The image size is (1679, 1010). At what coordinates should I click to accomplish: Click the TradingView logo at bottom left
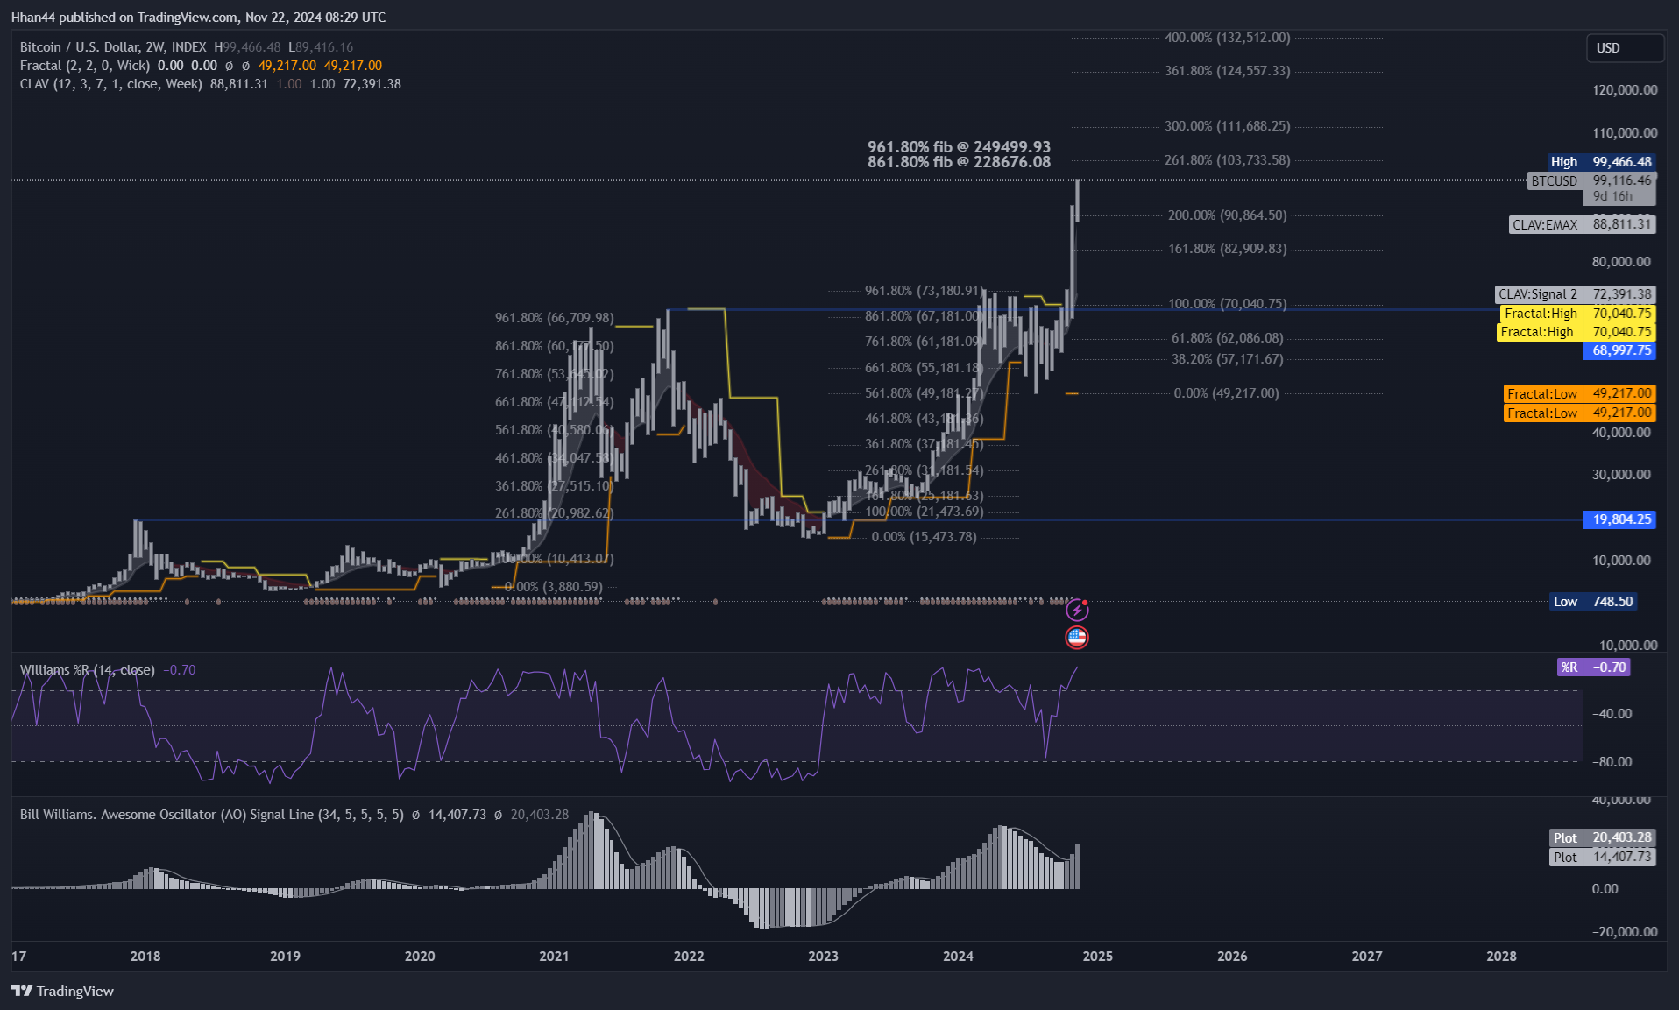[62, 991]
